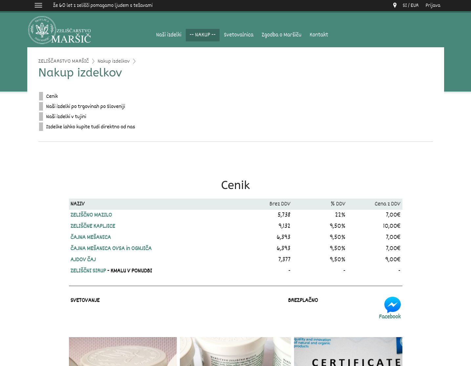Screen dimensions: 471x366
Task: Open the ZELIŠČNO MAZILO product link
Action: tap(91, 215)
